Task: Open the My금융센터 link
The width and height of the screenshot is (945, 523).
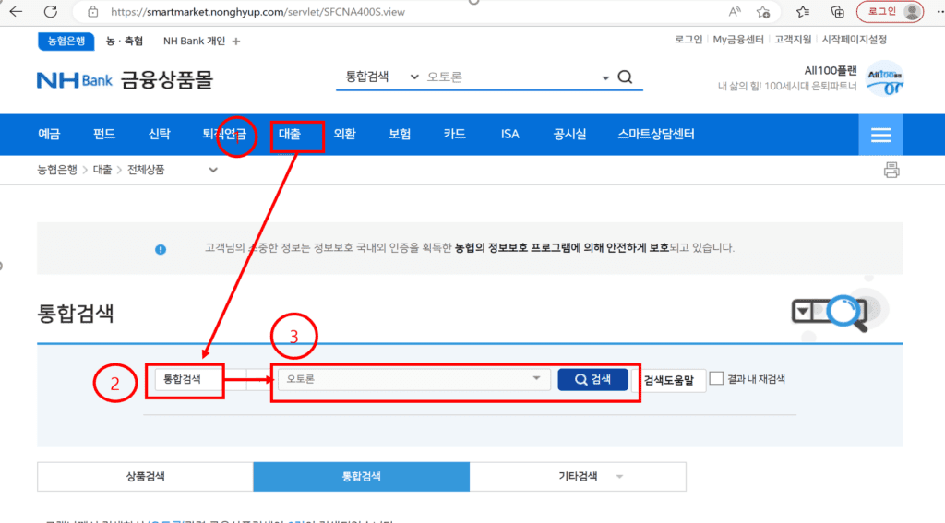Action: click(738, 39)
